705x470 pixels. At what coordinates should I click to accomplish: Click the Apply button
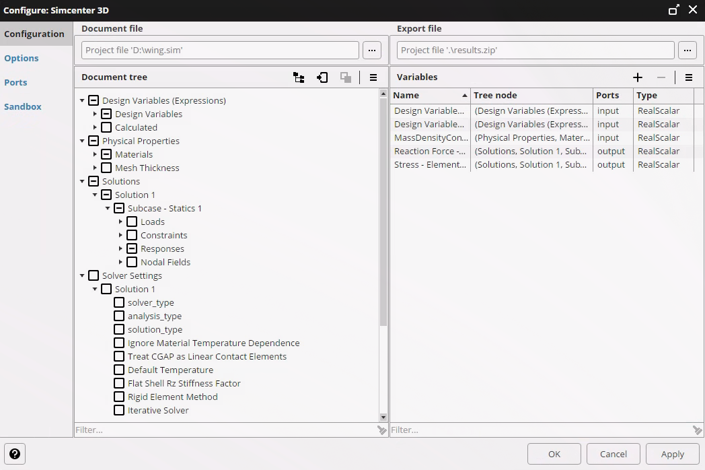tap(672, 454)
